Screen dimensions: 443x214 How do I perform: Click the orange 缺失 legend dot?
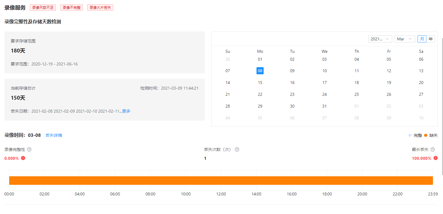(x=426, y=135)
